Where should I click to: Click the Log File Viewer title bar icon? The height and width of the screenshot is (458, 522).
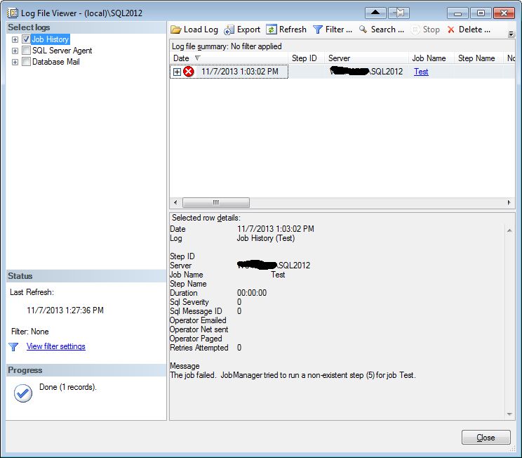click(13, 13)
